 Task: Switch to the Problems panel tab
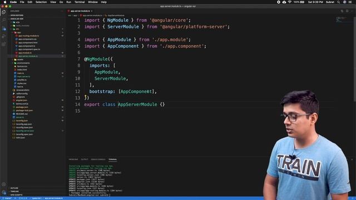coord(73,159)
